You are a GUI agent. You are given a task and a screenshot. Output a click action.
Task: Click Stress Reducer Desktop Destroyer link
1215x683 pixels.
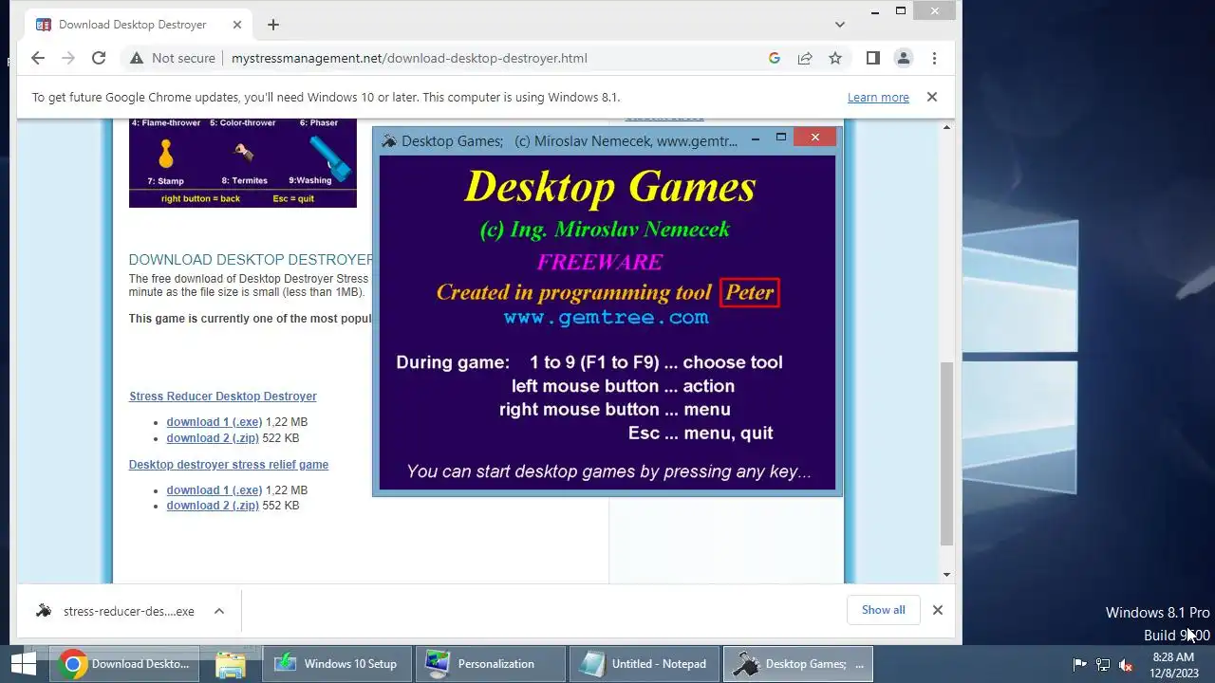point(223,397)
